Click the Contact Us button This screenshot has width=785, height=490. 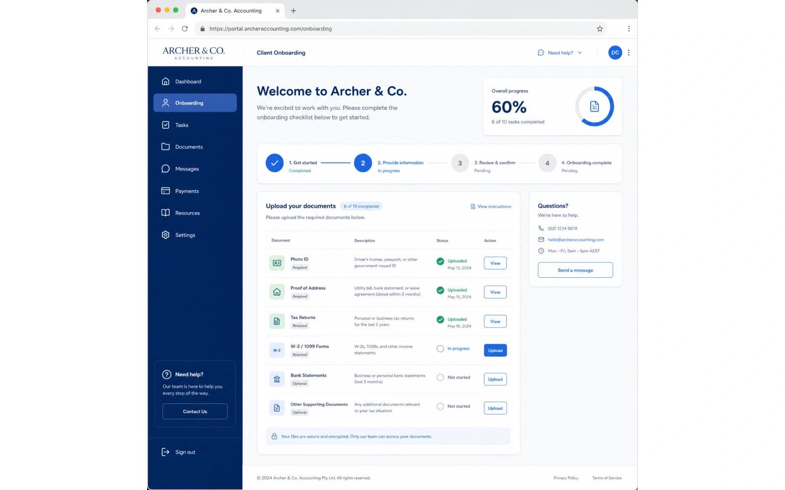195,412
